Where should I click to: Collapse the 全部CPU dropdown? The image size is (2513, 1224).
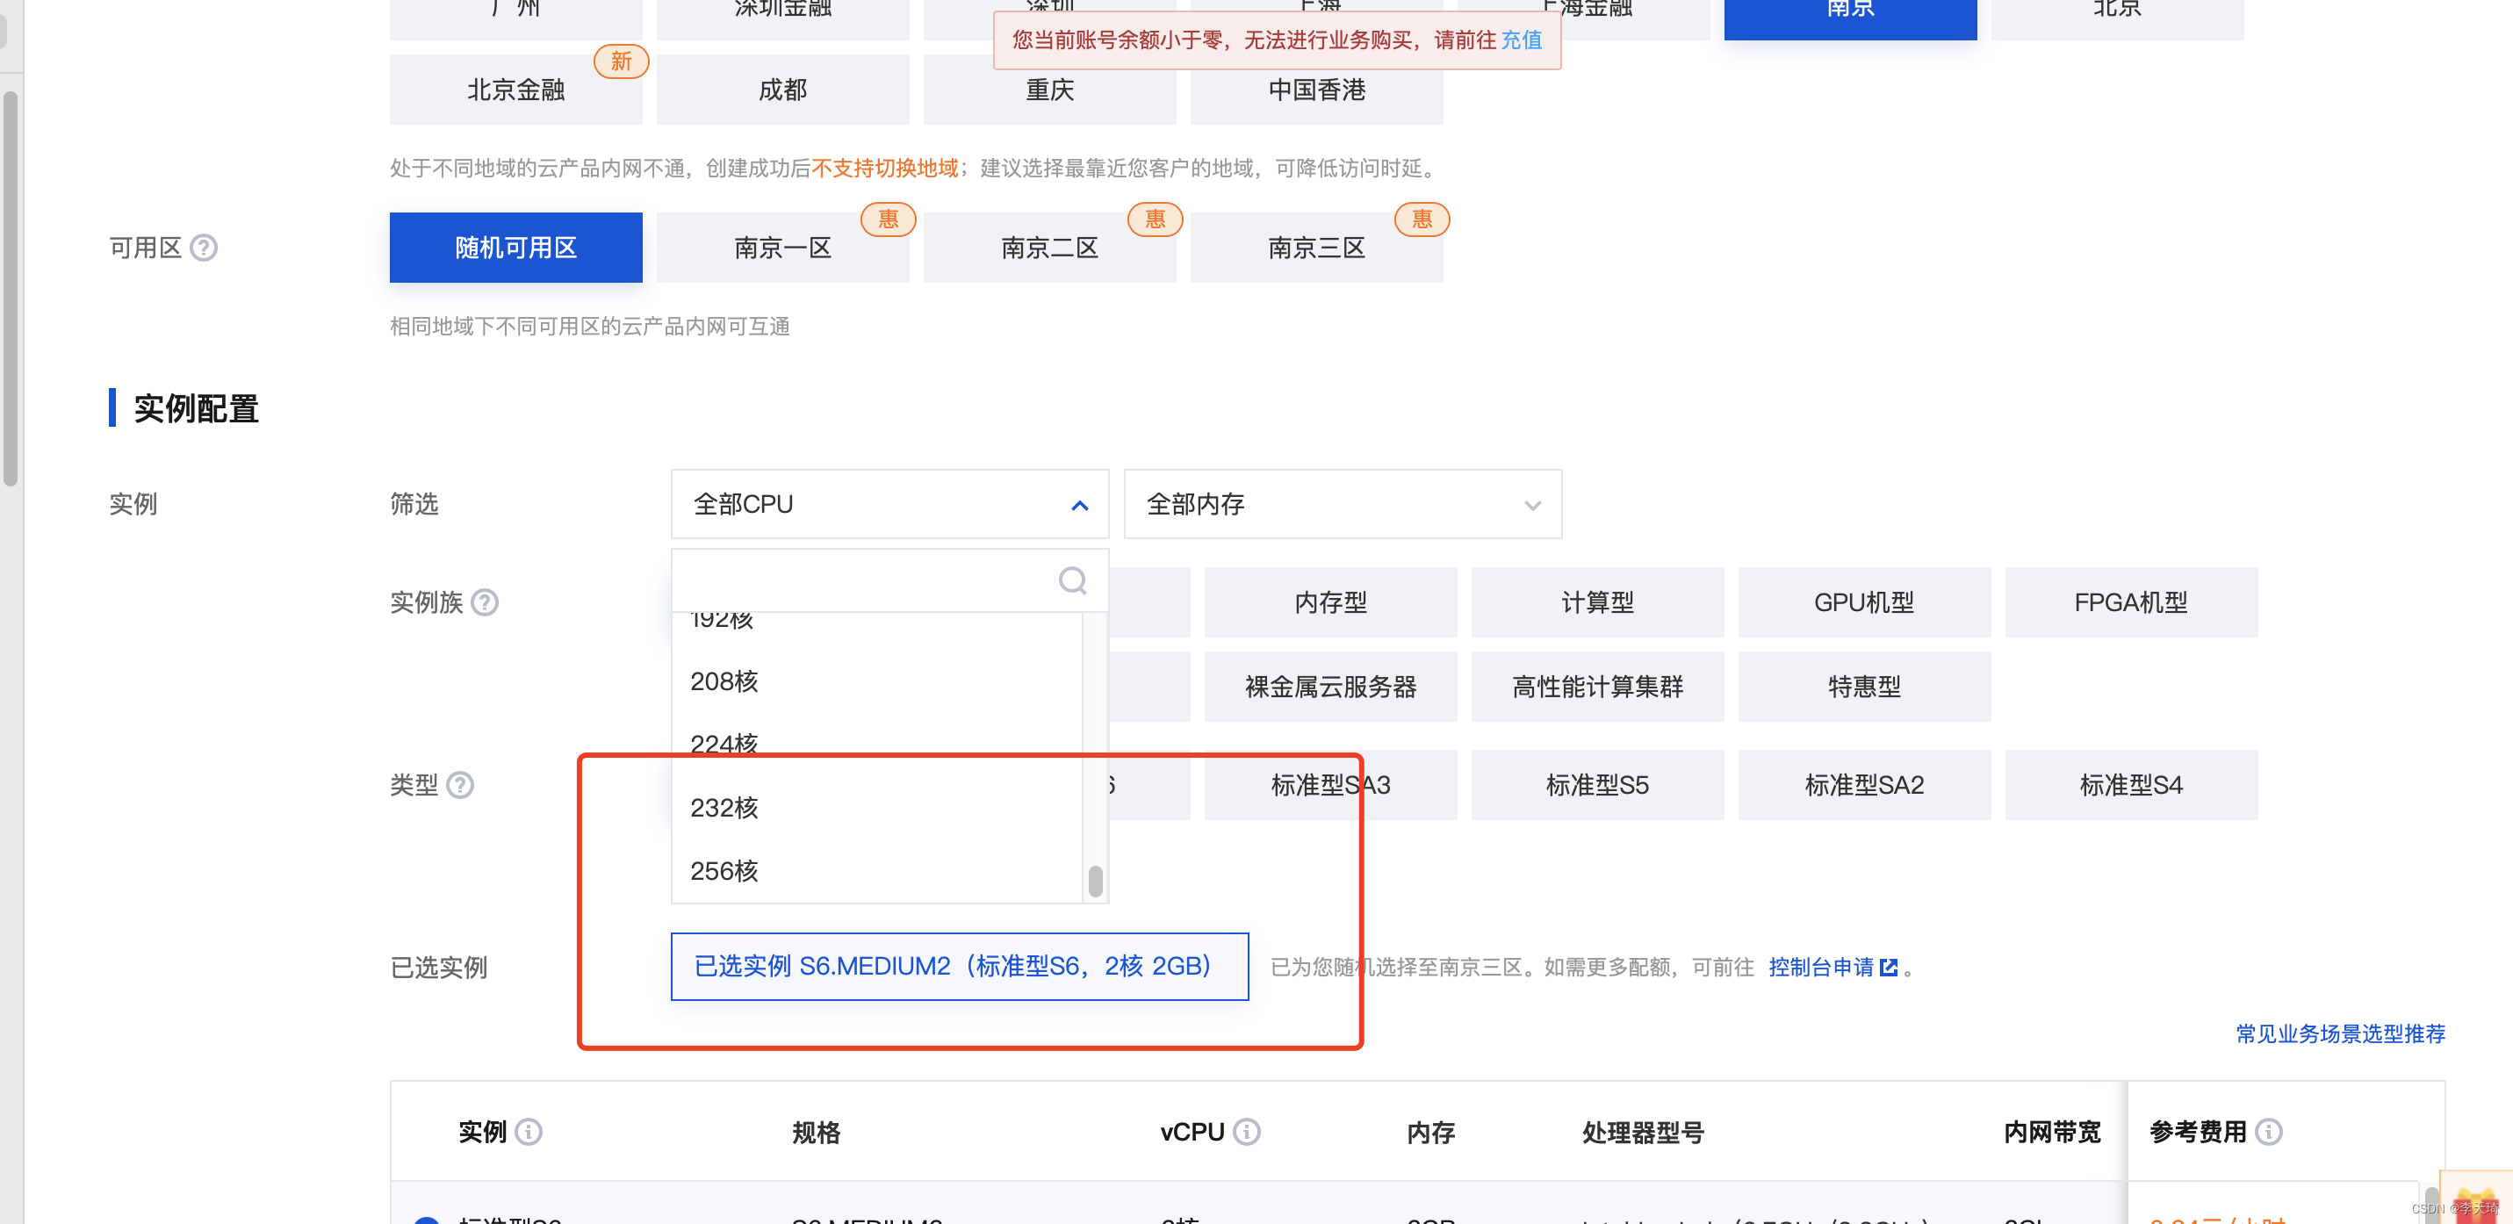[x=889, y=504]
